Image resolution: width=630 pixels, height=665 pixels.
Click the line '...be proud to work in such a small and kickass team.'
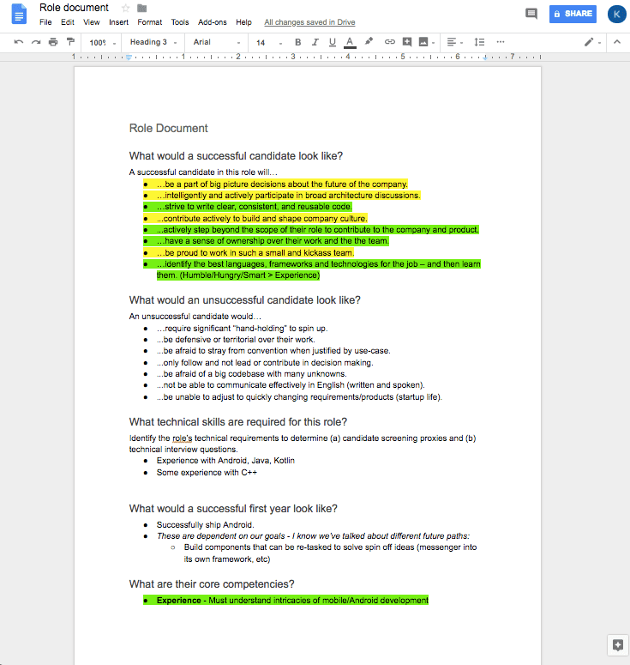tap(255, 253)
